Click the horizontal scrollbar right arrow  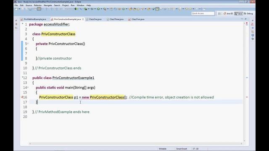pyautogui.click(x=241, y=143)
